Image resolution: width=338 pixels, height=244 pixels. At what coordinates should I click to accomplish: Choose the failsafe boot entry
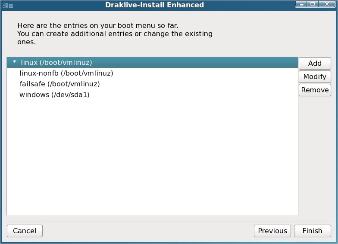tap(59, 84)
